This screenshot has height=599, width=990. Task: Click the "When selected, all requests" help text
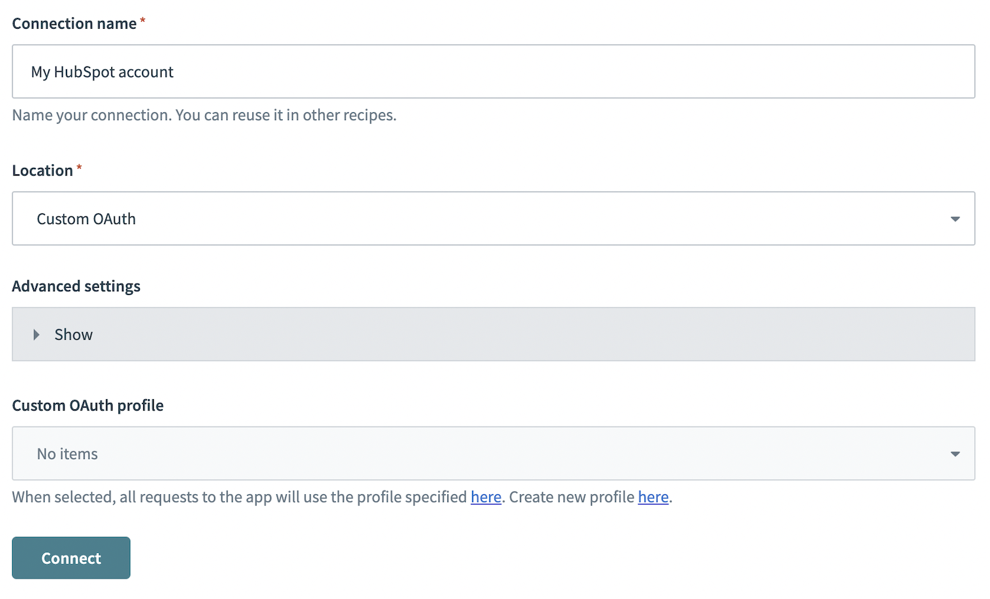239,497
